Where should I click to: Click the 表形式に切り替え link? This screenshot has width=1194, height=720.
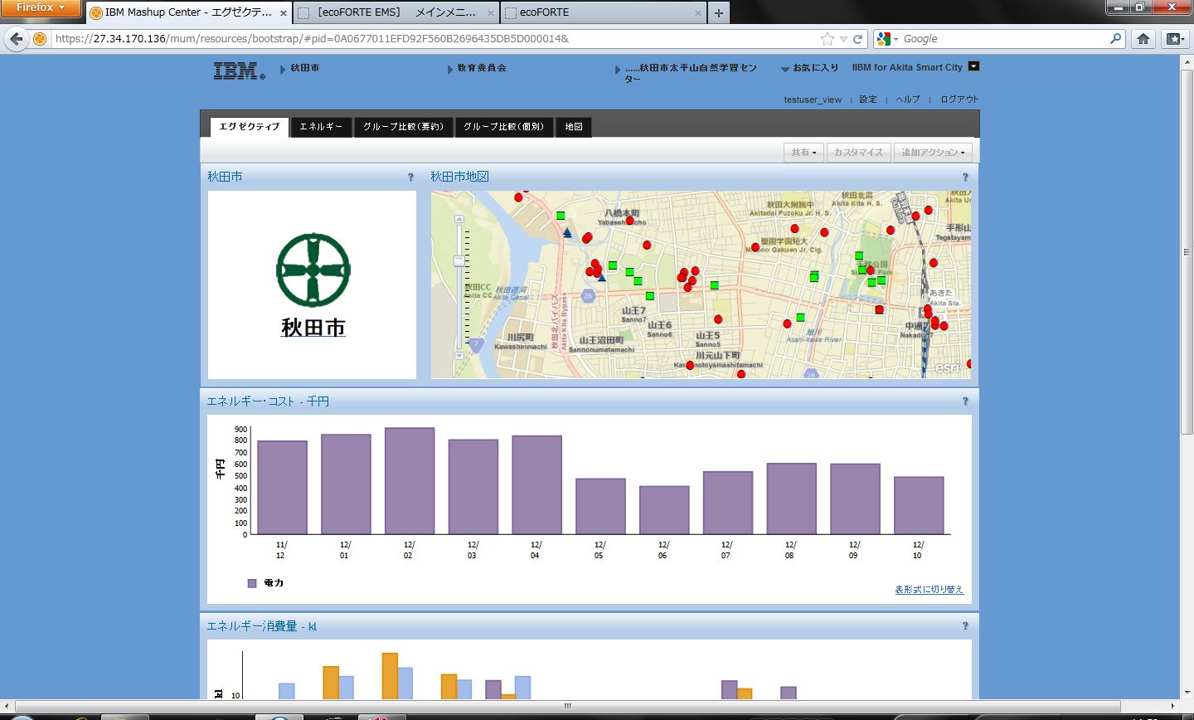[929, 590]
